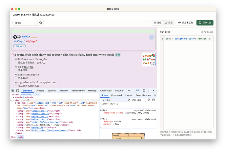Switch to the 深色 dark theme

(x=169, y=23)
